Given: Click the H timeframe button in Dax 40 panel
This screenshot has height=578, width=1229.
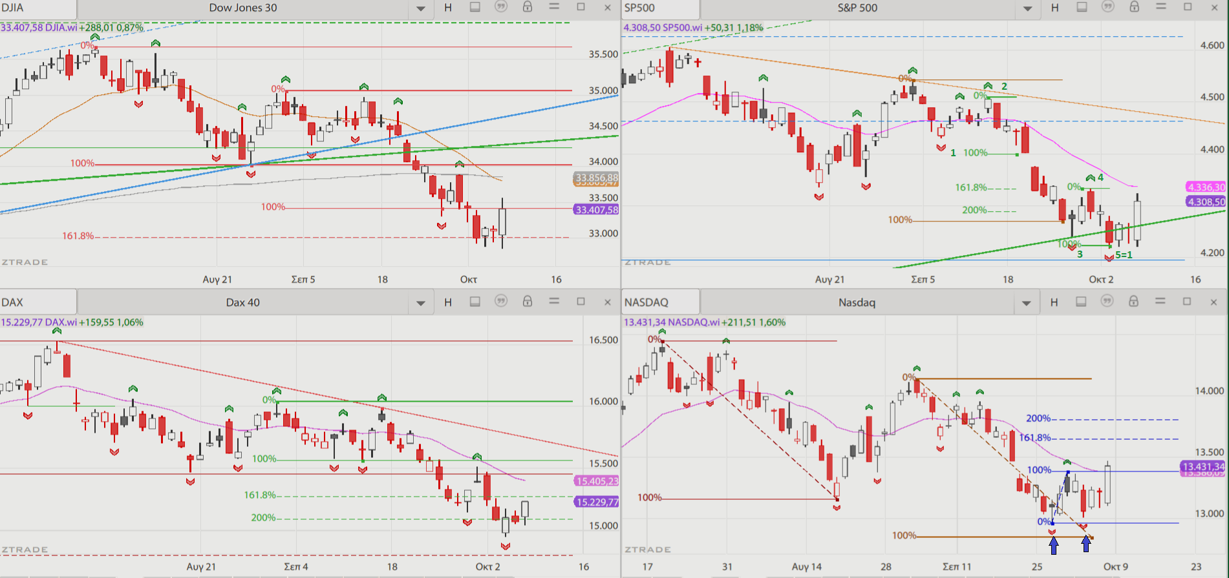Looking at the screenshot, I should click(448, 302).
